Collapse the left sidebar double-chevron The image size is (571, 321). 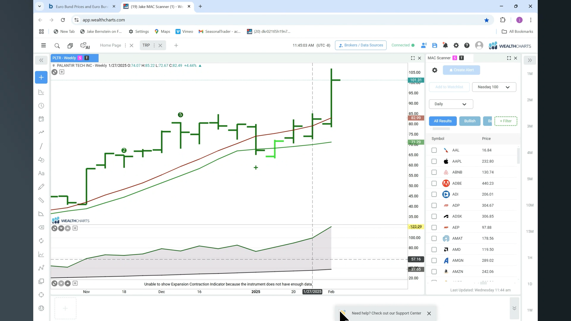click(41, 60)
